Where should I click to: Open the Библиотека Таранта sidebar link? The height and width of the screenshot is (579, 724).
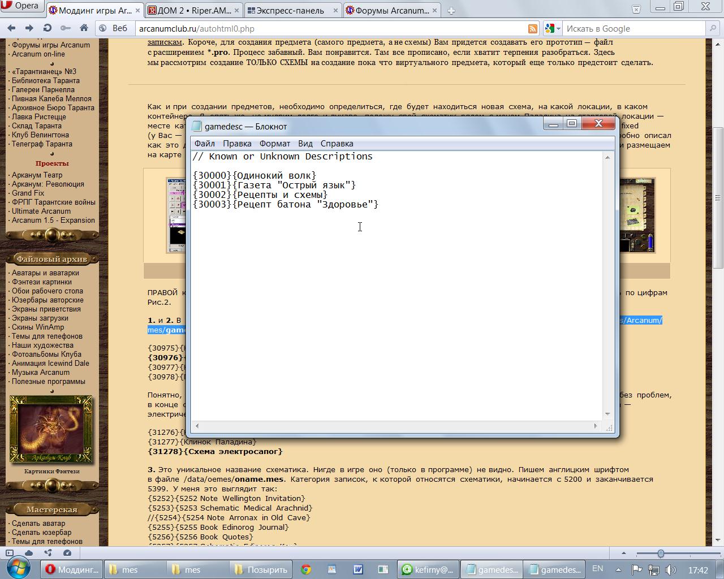tap(45, 80)
